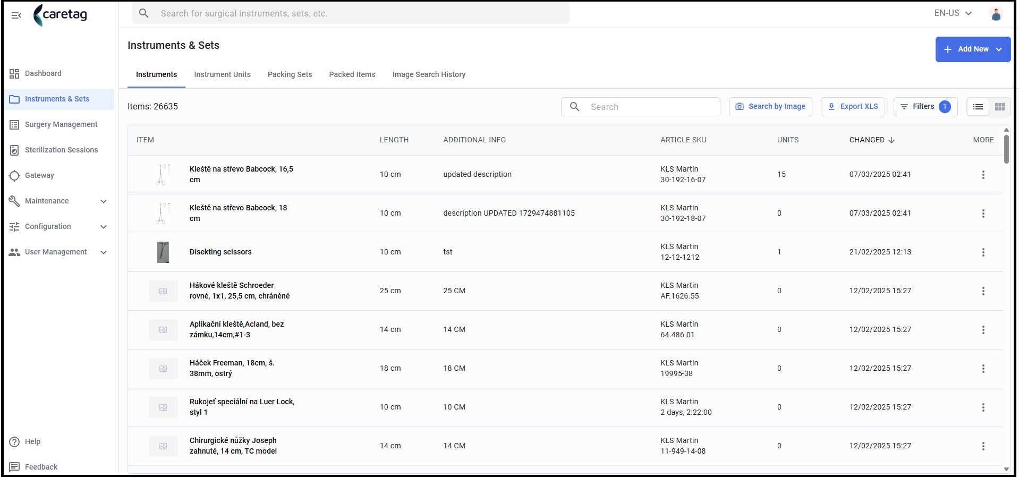Open the user avatar profile menu
The height and width of the screenshot is (477, 1019).
tap(996, 14)
